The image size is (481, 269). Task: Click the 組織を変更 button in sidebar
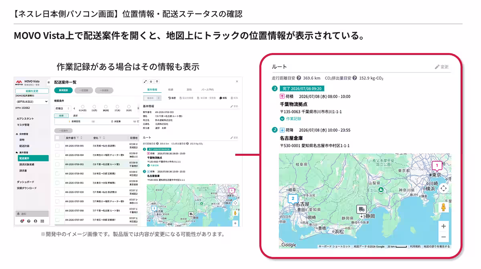coord(32,91)
